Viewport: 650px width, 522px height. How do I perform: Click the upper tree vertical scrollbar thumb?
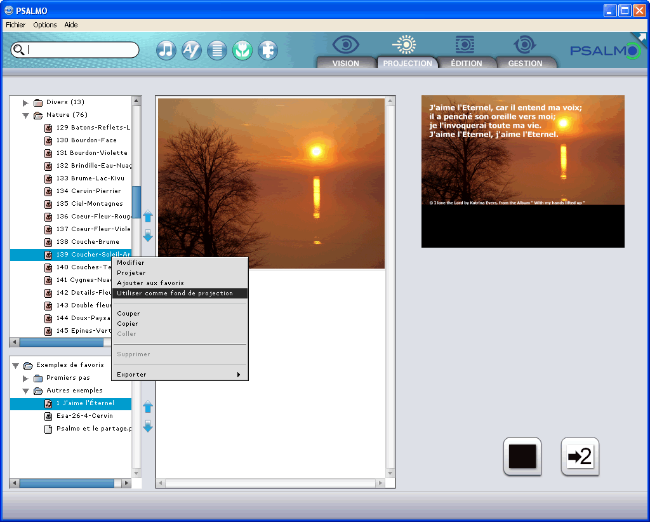[136, 203]
